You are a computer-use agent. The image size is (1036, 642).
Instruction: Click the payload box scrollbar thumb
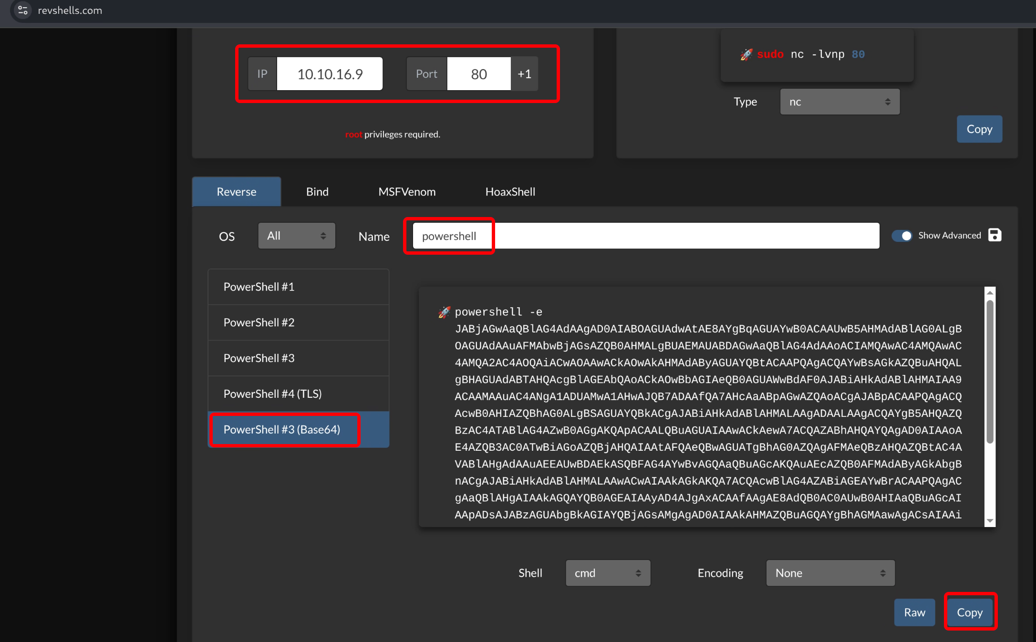pos(990,372)
